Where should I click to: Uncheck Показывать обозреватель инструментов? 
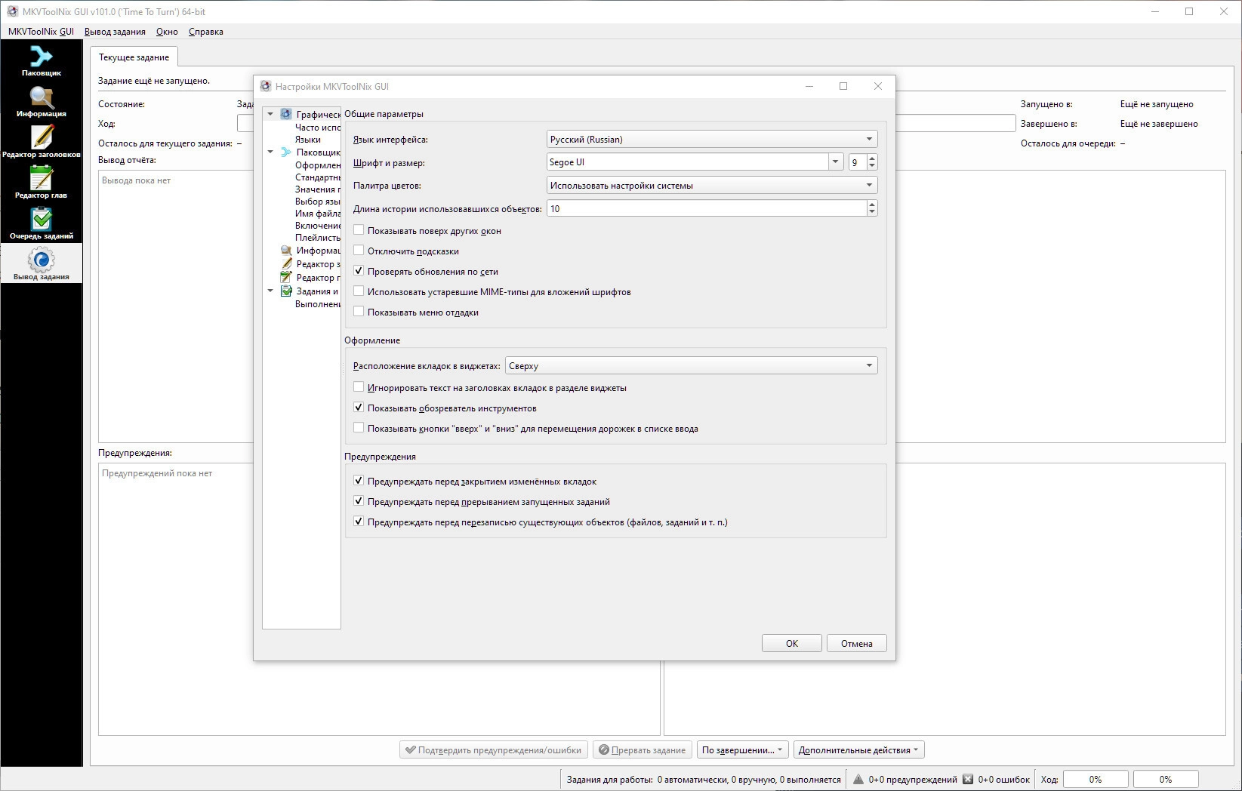359,408
